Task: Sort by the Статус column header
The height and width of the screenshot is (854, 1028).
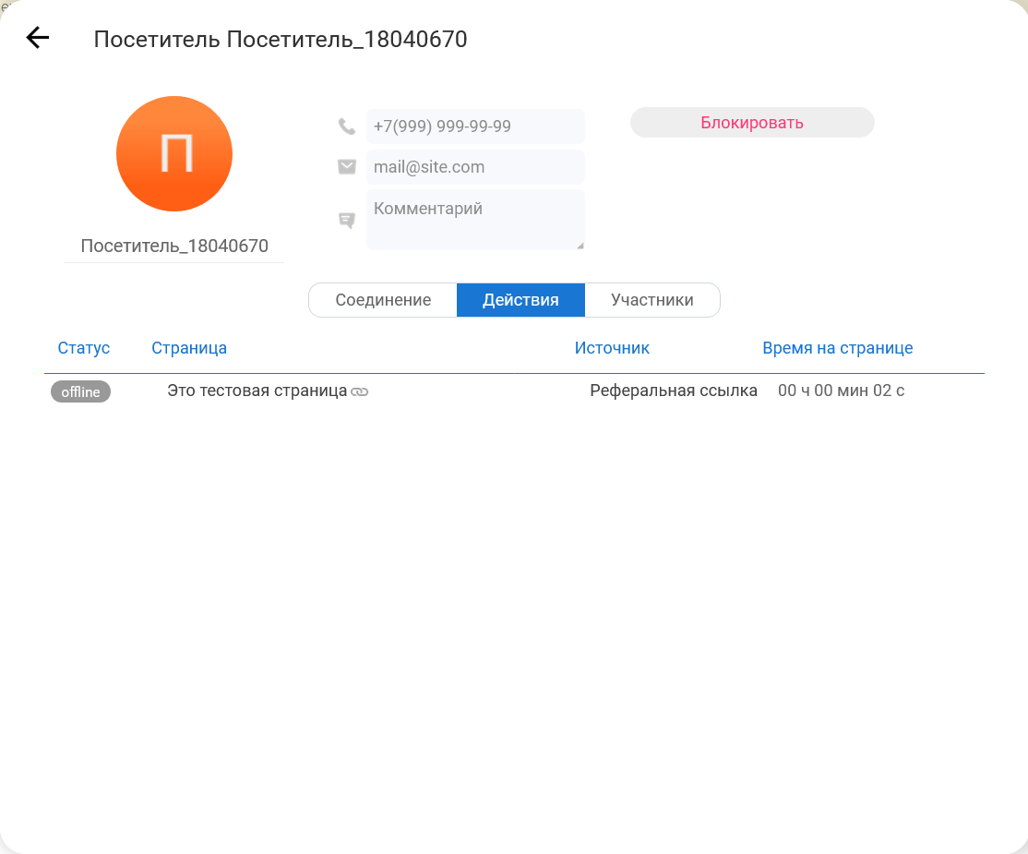Action: coord(84,348)
